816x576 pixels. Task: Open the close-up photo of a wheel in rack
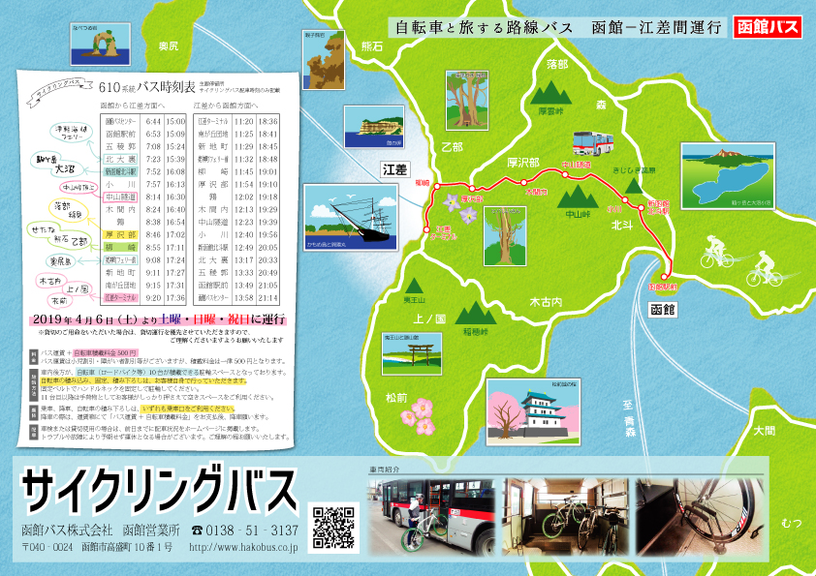[x=699, y=516]
